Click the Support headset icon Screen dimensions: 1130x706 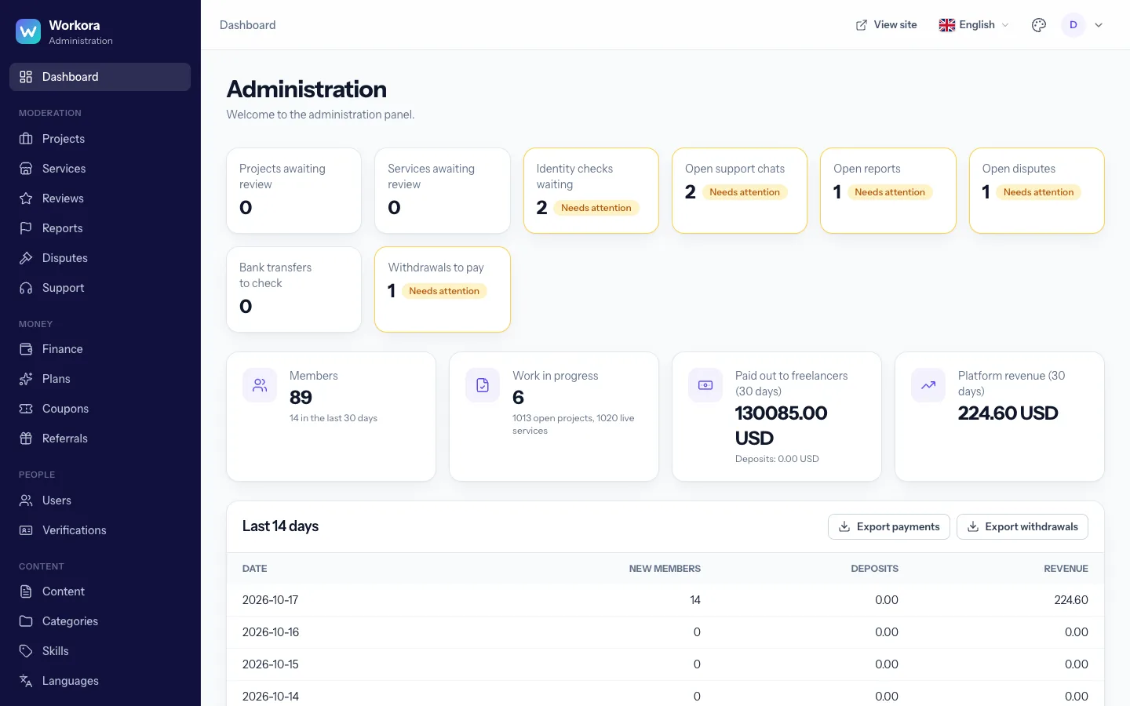(26, 288)
